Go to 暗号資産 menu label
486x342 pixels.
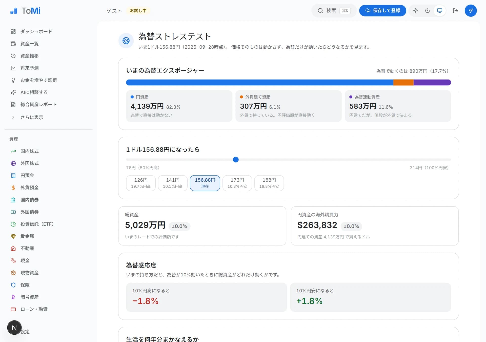click(x=30, y=297)
